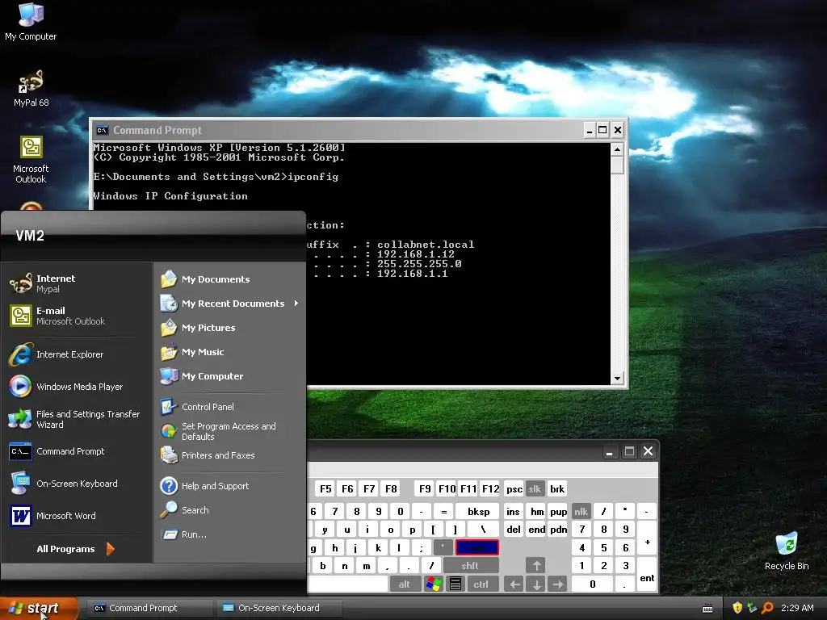
Task: Toggle the nlk num lock key
Action: (581, 511)
